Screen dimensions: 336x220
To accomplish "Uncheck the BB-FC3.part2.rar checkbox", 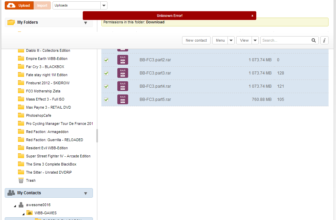I will (106, 60).
